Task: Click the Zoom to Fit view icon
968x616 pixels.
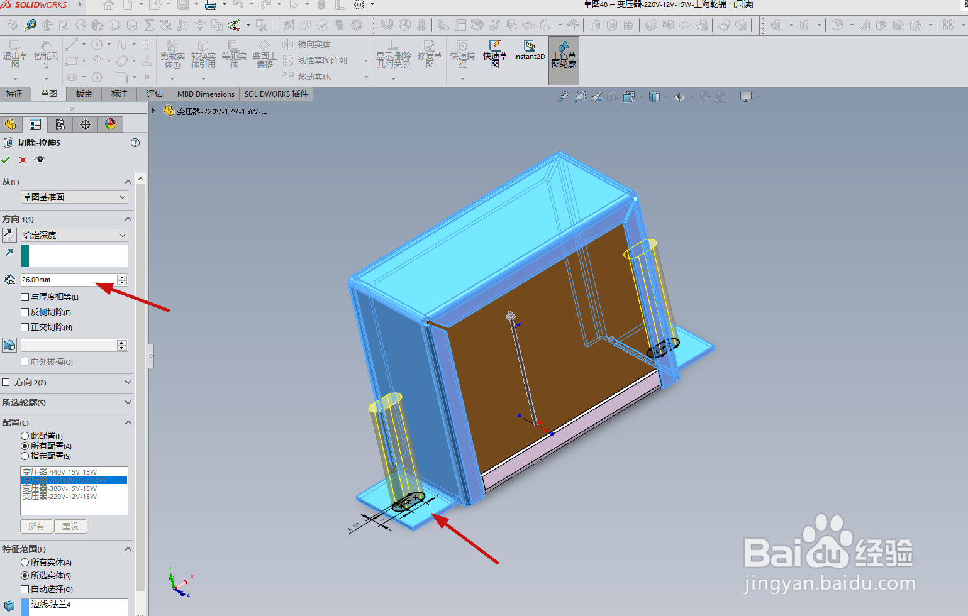Action: [563, 97]
